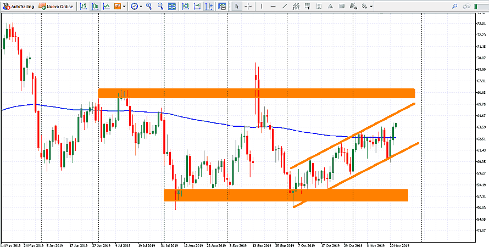This screenshot has height=247, width=489.
Task: Toggle the AutoTrading button
Action: click(x=18, y=6)
